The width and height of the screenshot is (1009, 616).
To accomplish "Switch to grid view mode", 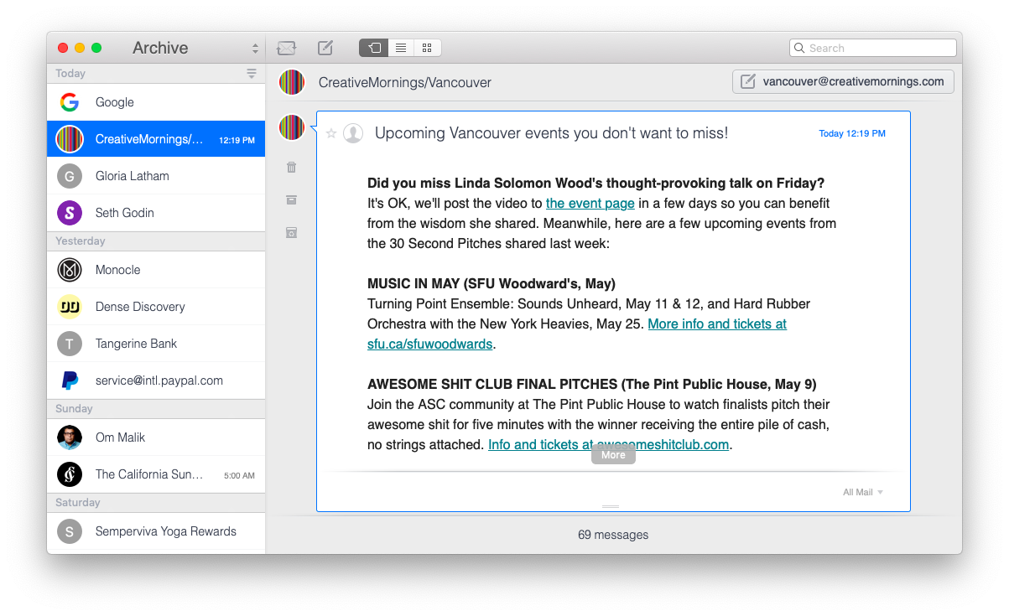I will pyautogui.click(x=427, y=48).
